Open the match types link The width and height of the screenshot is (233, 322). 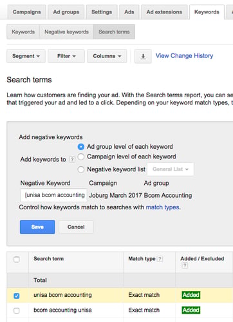163,207
